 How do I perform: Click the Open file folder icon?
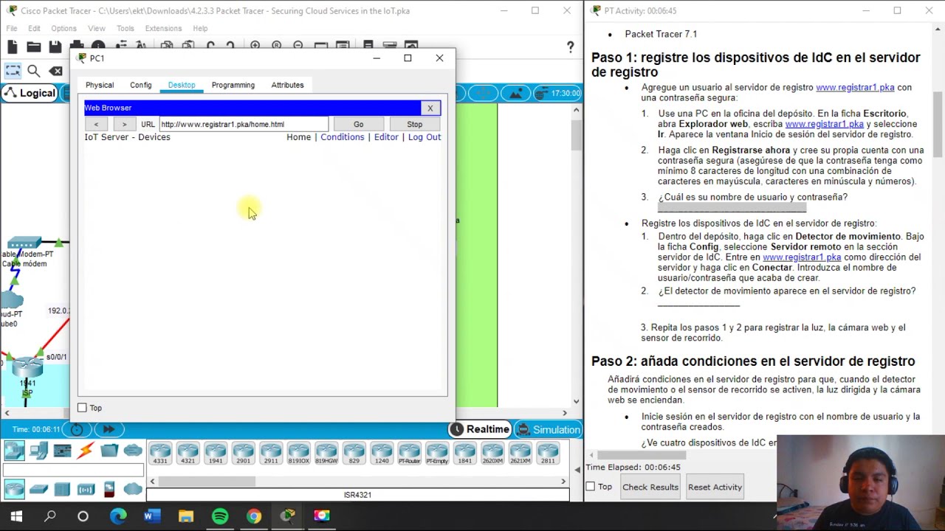coord(33,47)
